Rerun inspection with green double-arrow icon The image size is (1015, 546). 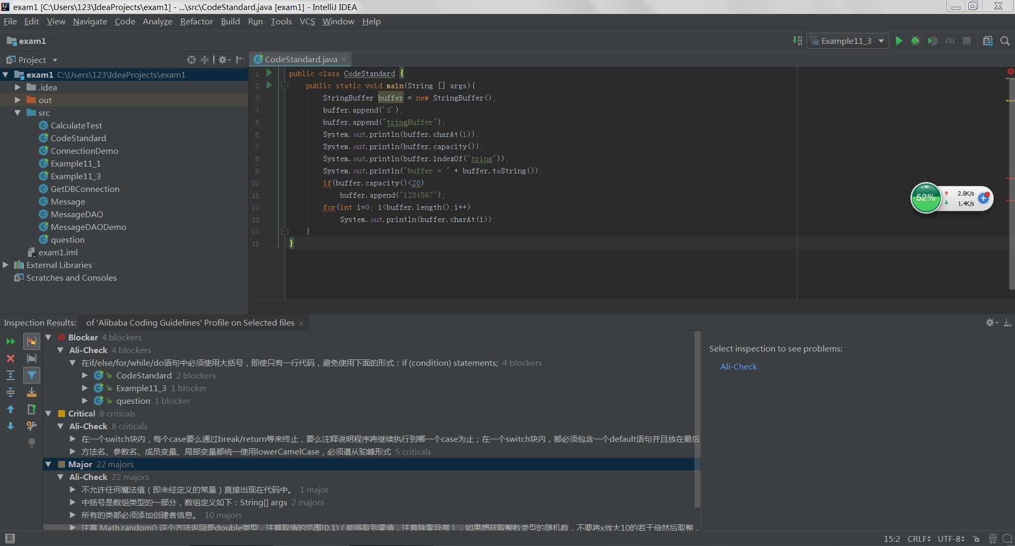tap(11, 341)
